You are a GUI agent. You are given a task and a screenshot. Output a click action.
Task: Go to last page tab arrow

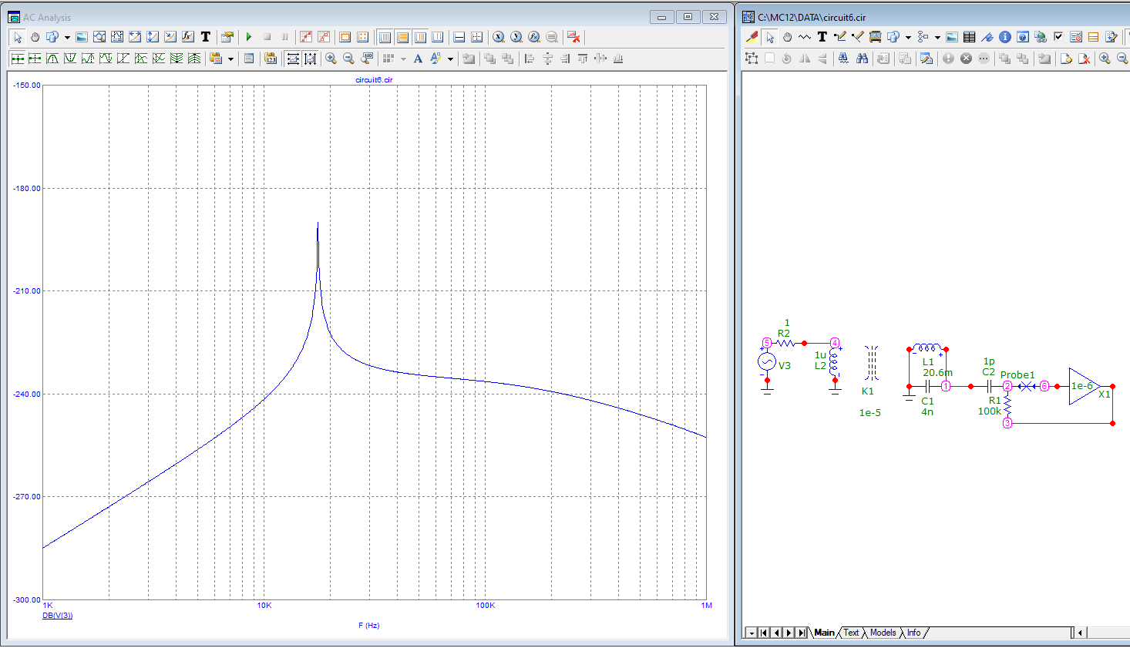click(802, 633)
